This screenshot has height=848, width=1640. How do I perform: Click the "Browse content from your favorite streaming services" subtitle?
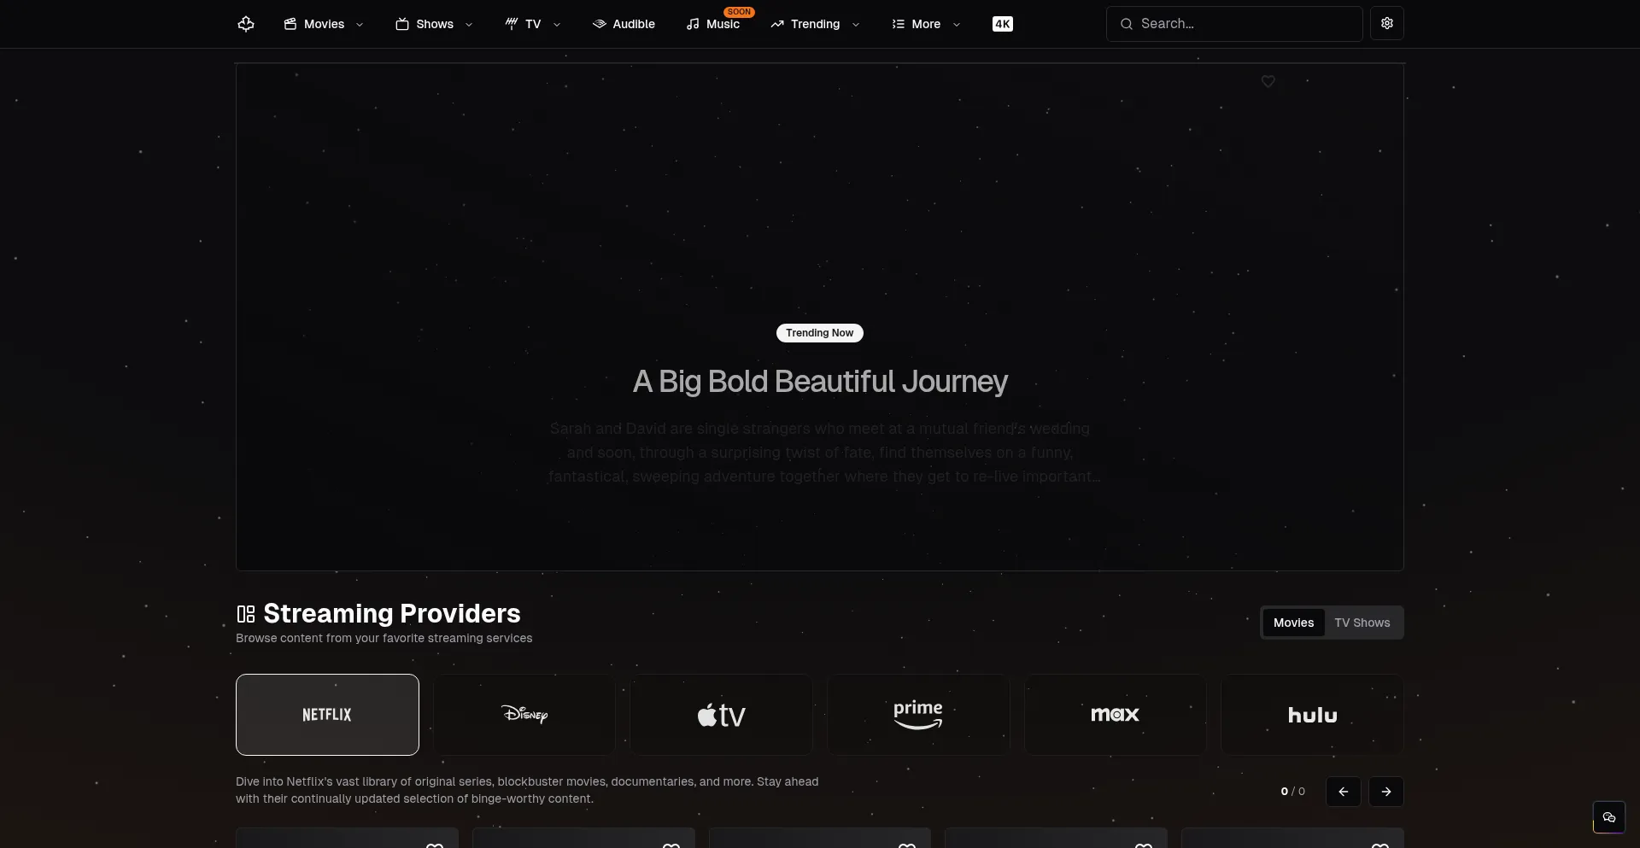pyautogui.click(x=384, y=638)
